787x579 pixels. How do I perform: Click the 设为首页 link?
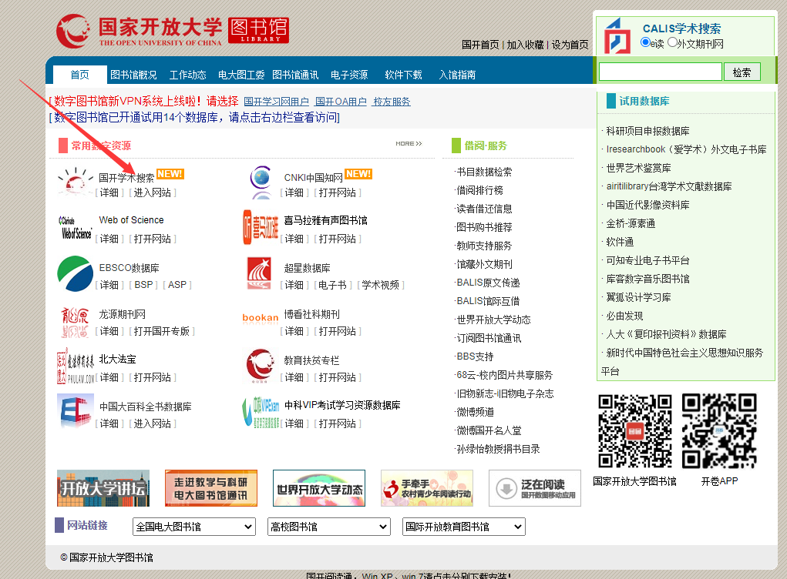point(570,45)
